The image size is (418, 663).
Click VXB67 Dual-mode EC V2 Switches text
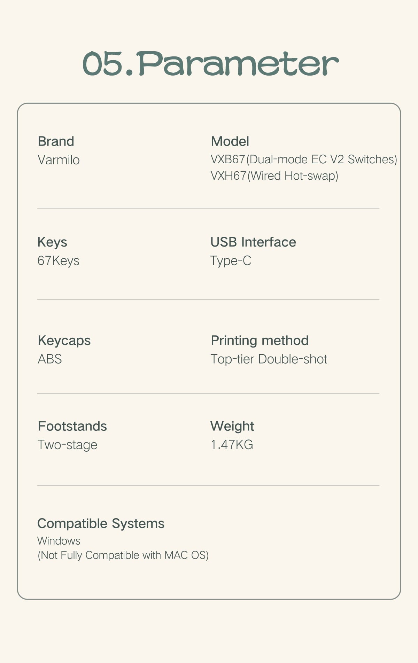pos(304,159)
